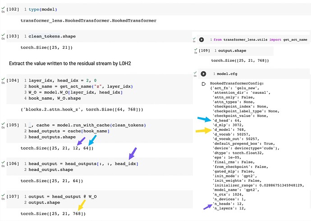311x221 pixels.
Task: Click the output.shape code in cell 109
Action: pyautogui.click(x=232, y=51)
